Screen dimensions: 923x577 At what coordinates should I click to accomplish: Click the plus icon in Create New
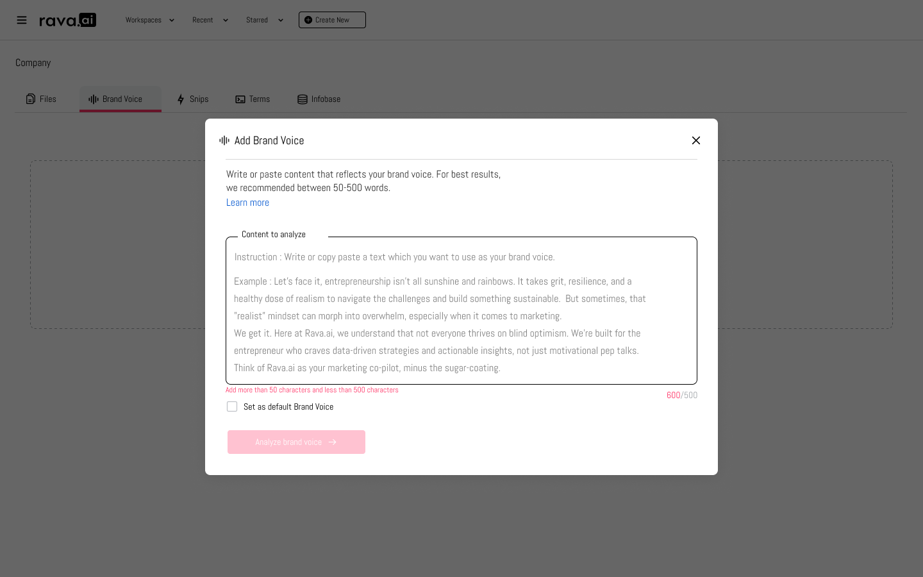(308, 20)
